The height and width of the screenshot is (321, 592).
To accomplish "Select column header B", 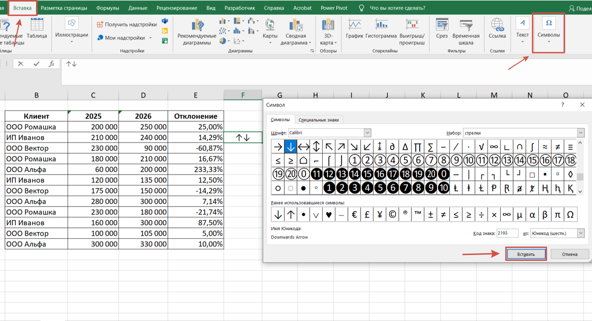I will tap(37, 95).
